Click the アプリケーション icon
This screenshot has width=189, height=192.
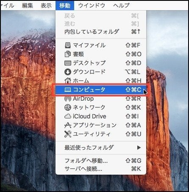click(68, 125)
